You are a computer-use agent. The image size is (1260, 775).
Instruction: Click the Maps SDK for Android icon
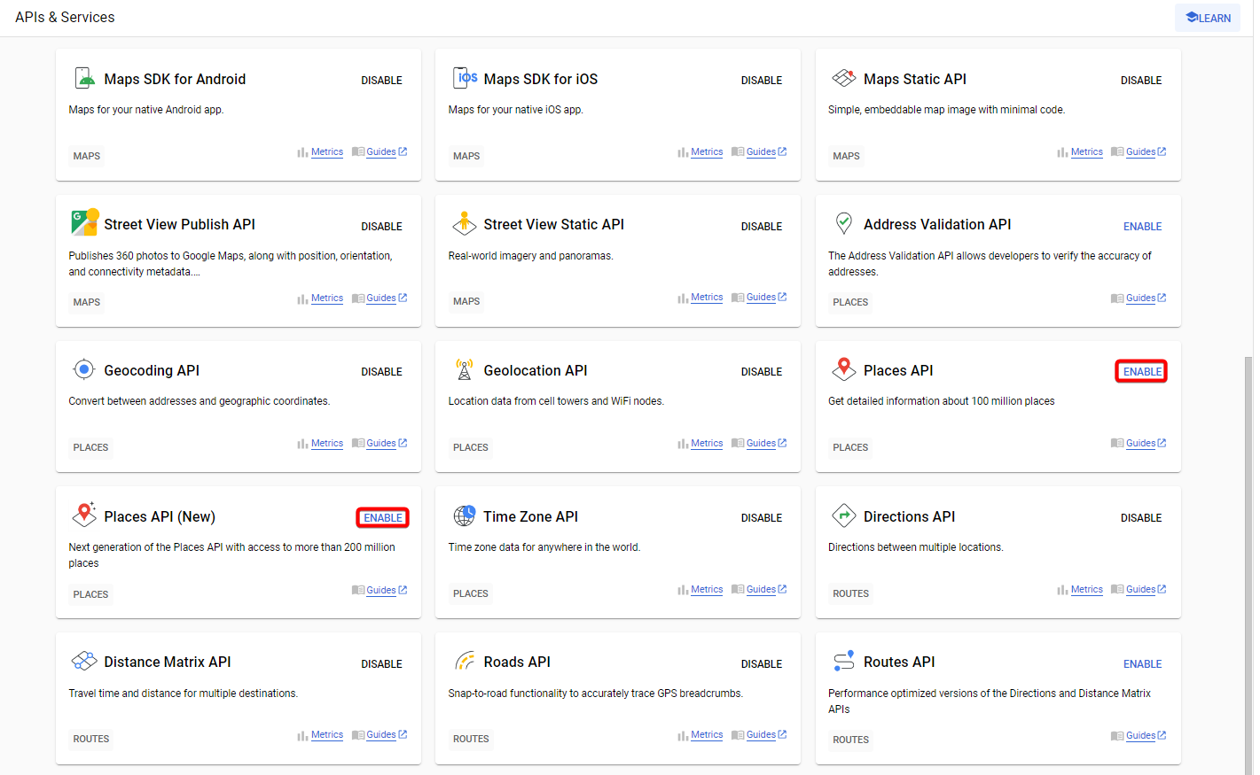pos(84,78)
